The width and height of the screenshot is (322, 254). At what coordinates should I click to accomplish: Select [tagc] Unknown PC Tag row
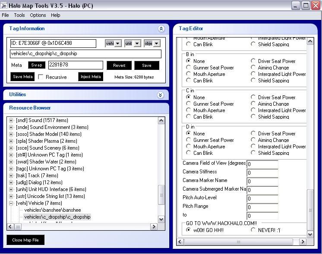[50, 169]
